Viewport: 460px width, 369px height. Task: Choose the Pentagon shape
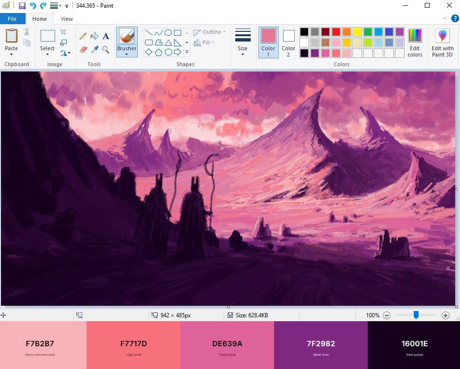click(159, 52)
